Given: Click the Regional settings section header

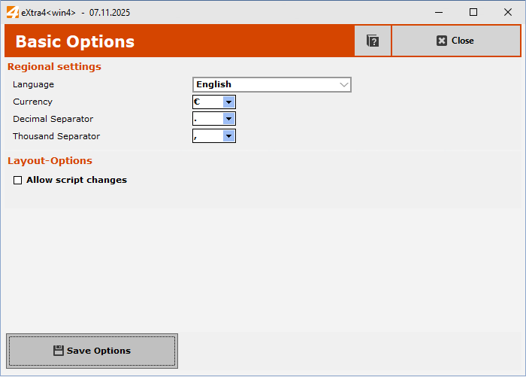Looking at the screenshot, I should coord(54,66).
